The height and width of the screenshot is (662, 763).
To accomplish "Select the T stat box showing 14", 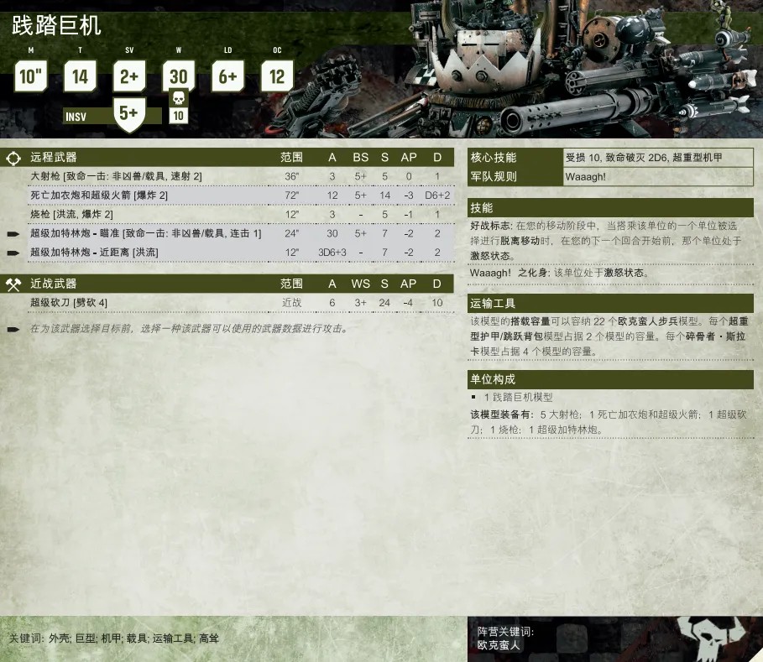I will 81,76.
